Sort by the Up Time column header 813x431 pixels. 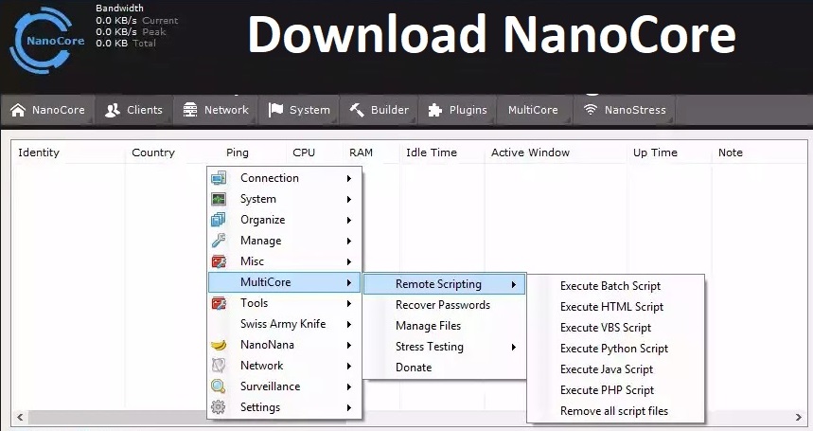point(669,153)
